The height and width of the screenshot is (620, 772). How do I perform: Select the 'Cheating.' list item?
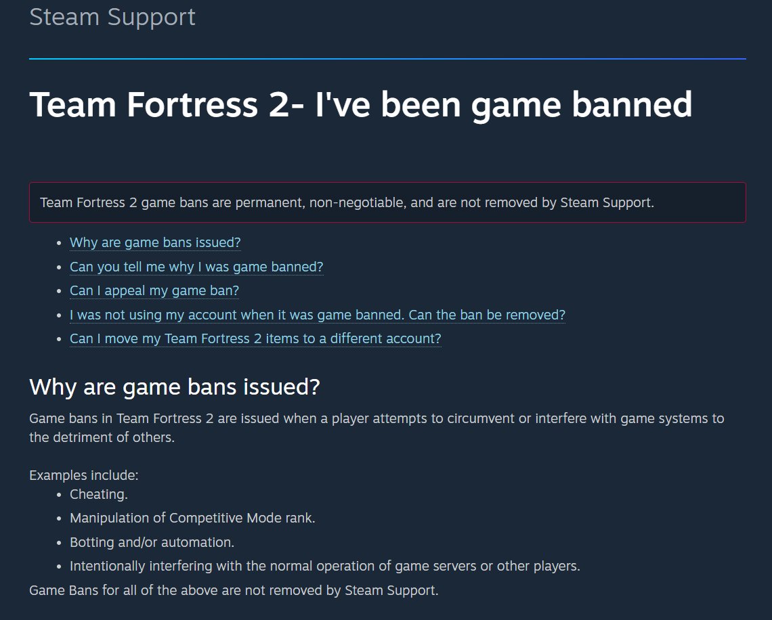(x=99, y=494)
